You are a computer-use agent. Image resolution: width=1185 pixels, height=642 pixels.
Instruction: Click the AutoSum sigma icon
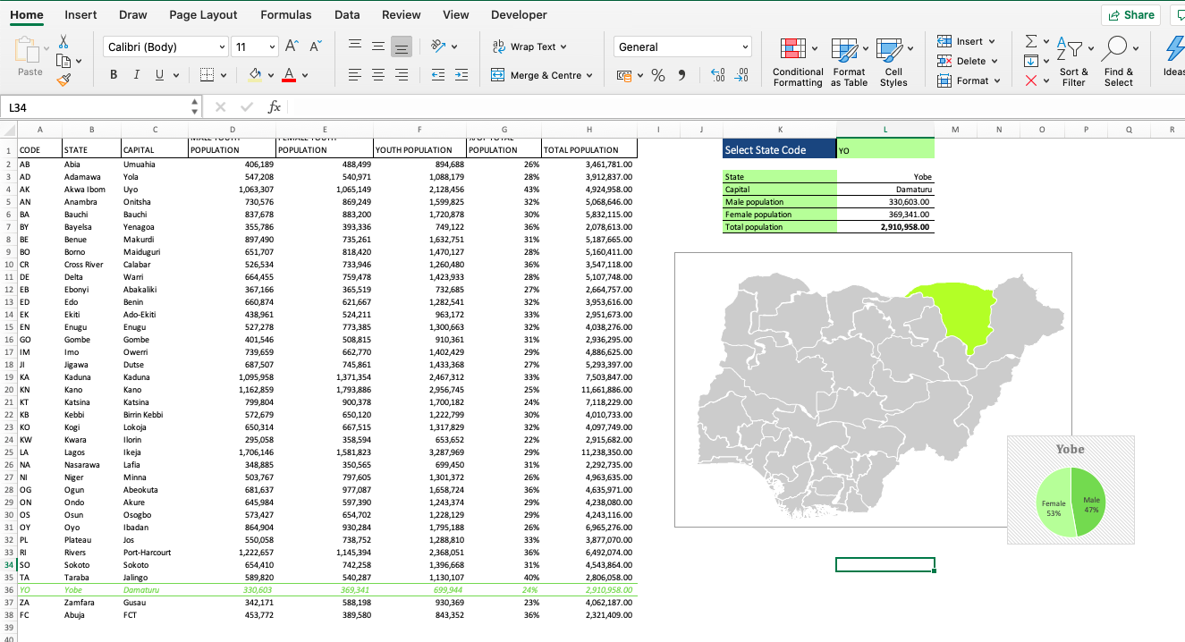point(1031,41)
